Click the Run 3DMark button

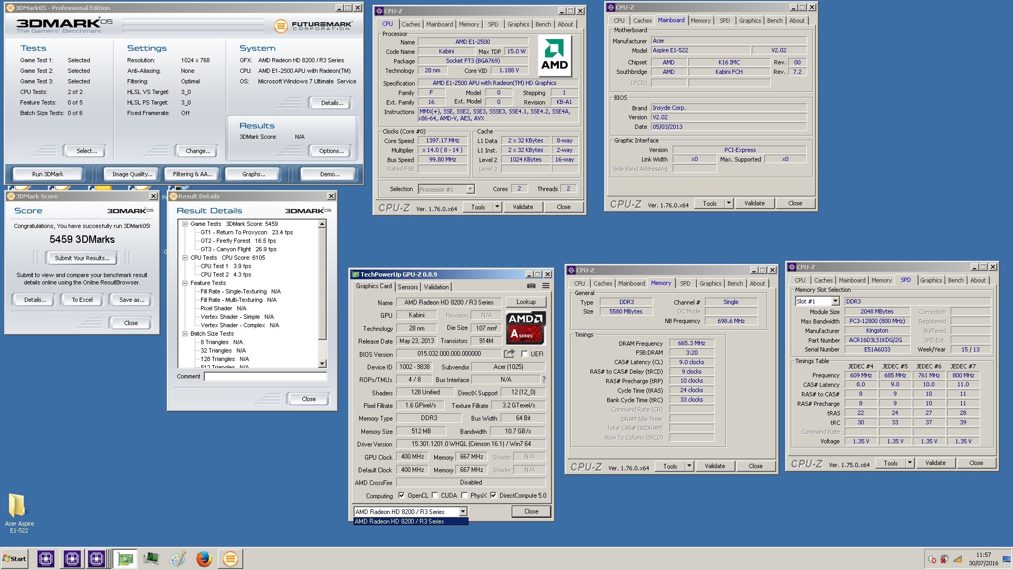(47, 174)
